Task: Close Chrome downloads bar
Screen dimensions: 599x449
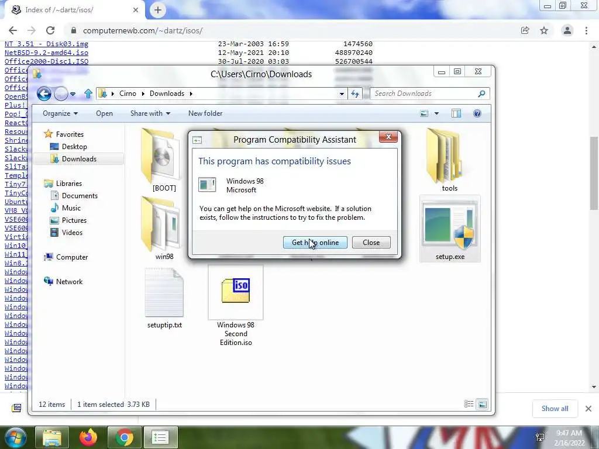Action: pos(588,409)
